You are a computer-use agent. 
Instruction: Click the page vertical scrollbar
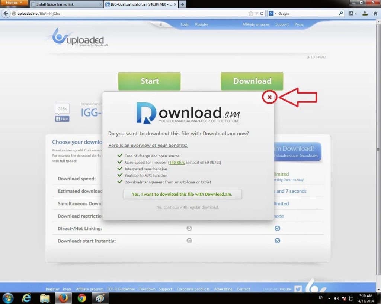(378, 149)
